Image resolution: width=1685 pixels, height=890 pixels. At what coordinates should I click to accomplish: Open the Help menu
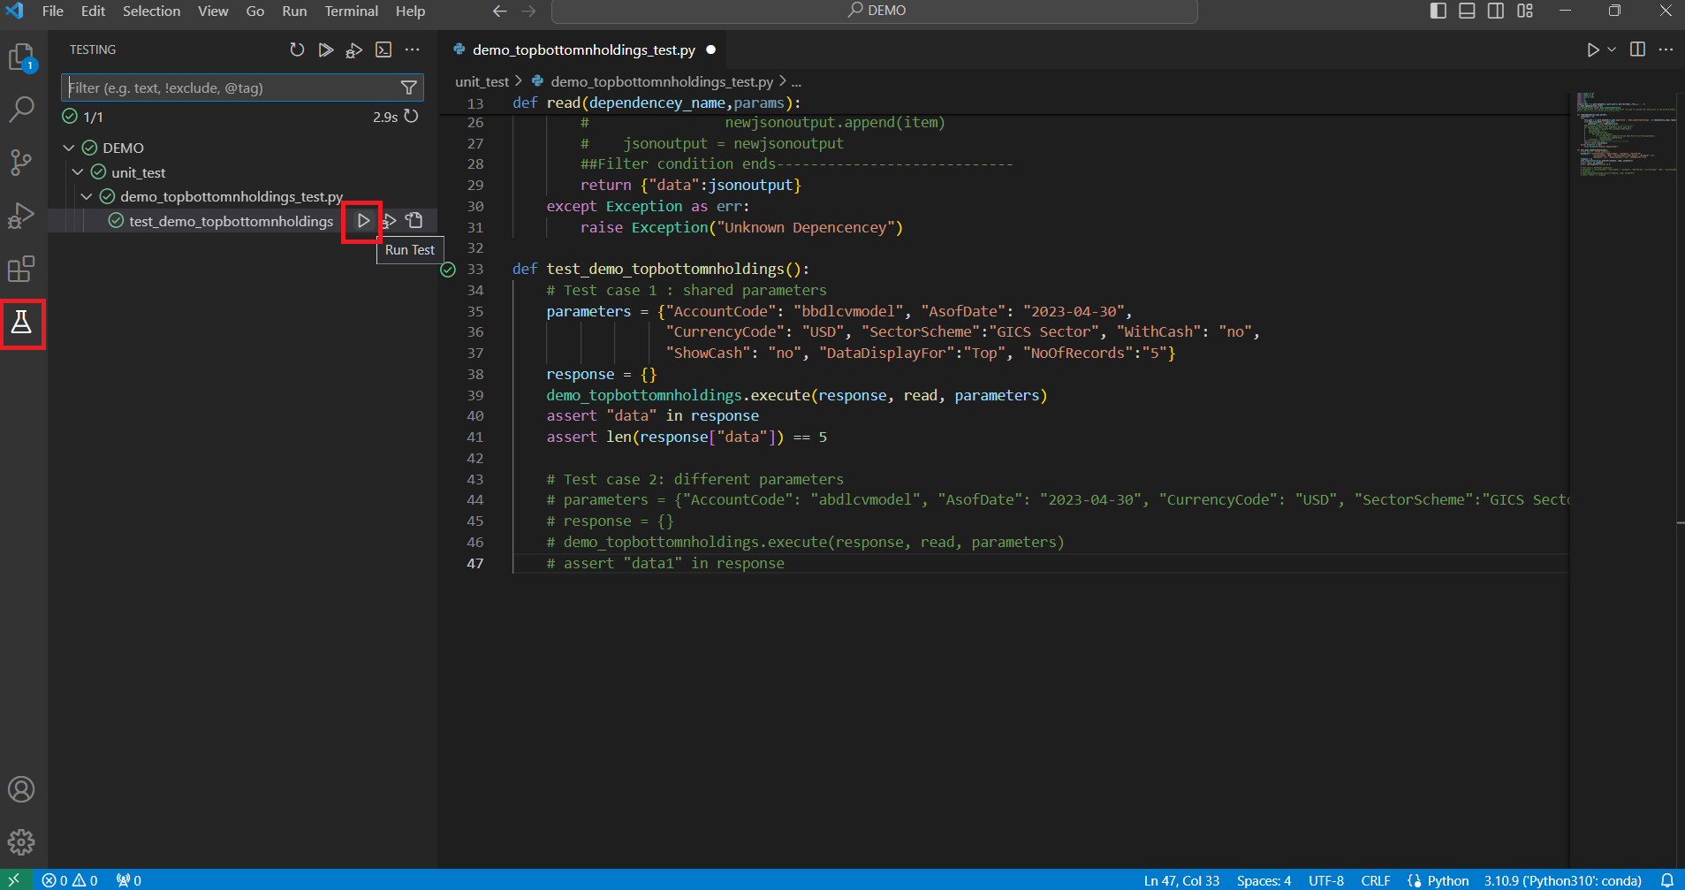410,11
